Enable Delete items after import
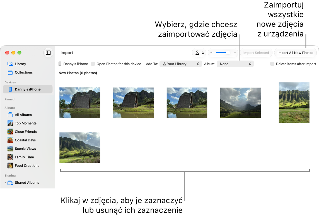Viewport: 319px width, 215px height. click(x=272, y=64)
